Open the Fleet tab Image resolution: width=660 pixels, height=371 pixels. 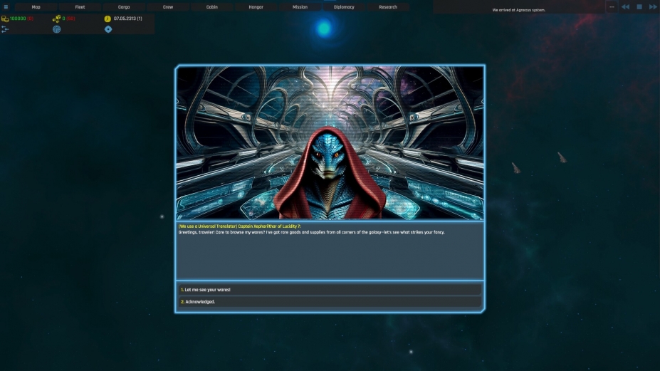tap(80, 7)
